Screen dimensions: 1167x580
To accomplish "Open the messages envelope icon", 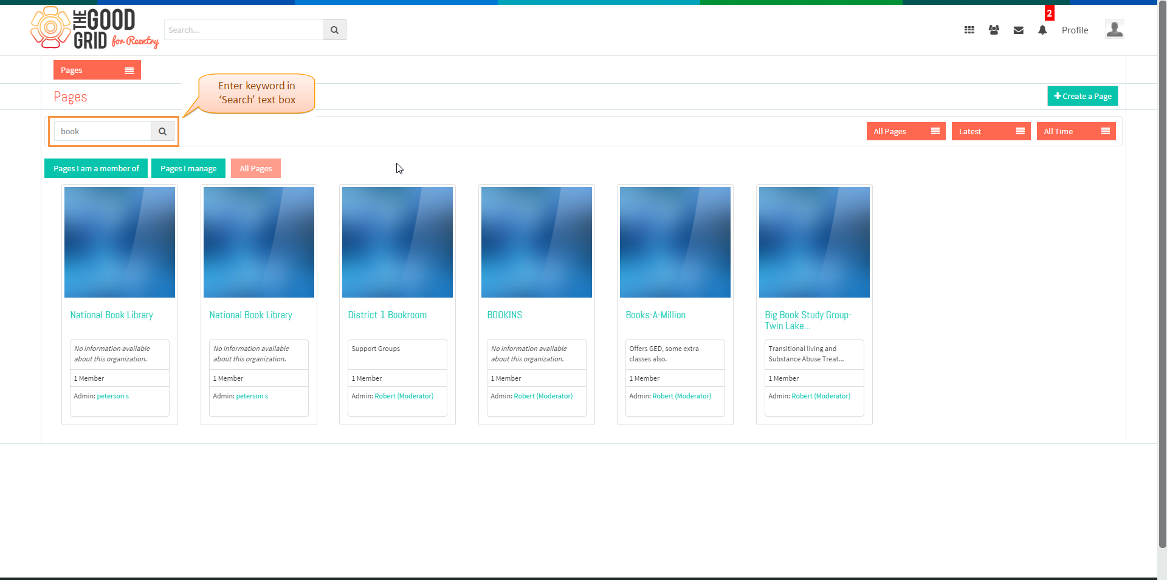I will click(1019, 30).
